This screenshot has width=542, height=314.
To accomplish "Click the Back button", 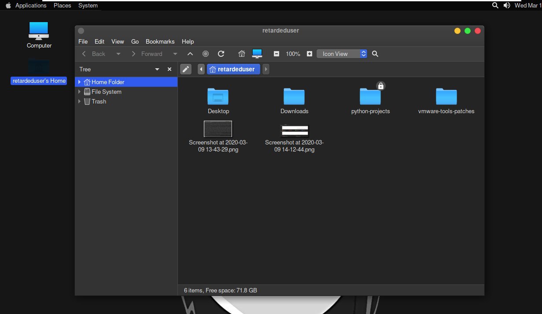I will [94, 54].
